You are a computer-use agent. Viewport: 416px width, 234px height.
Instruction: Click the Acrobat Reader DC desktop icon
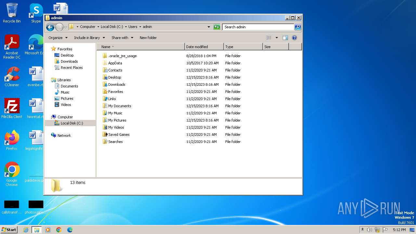[12, 47]
